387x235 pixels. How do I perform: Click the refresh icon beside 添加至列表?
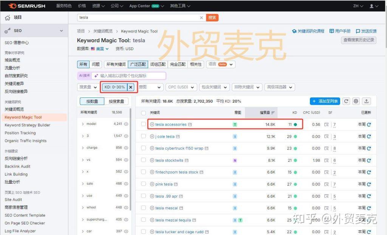pyautogui.click(x=346, y=101)
